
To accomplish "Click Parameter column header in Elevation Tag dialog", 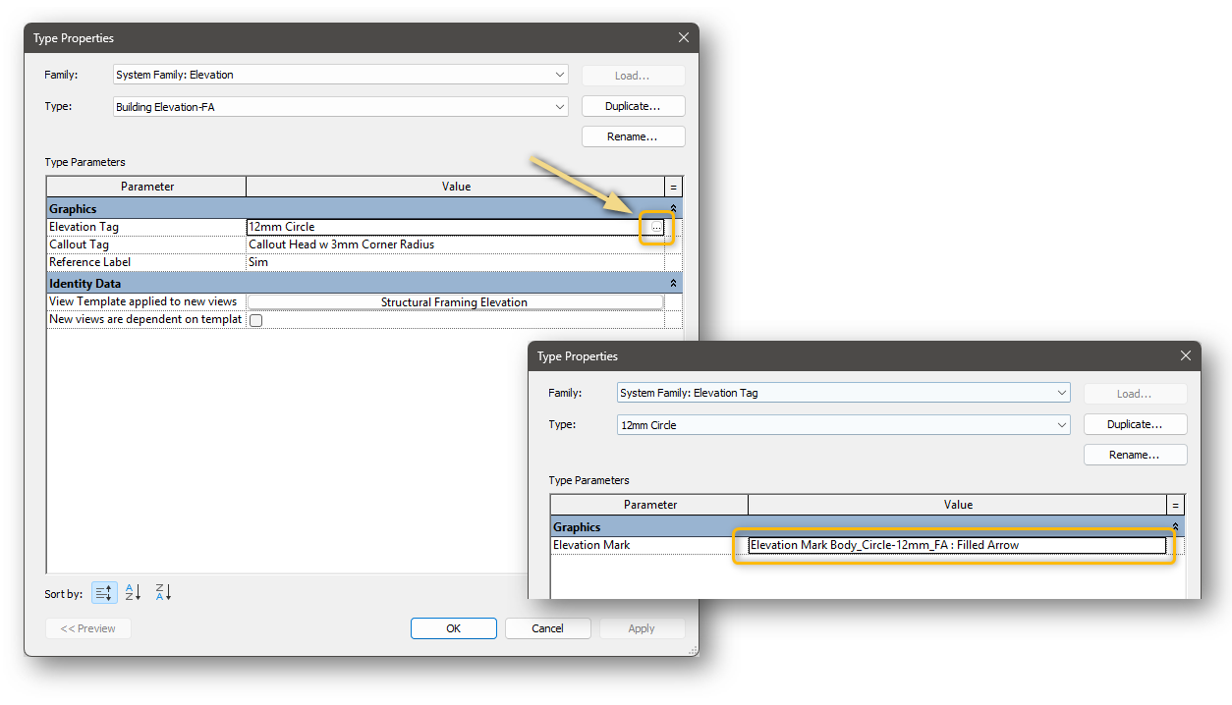I will [650, 505].
